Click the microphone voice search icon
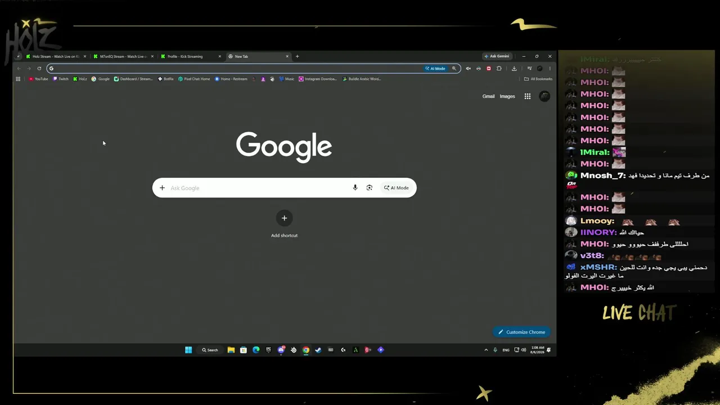720x405 pixels. click(x=355, y=188)
